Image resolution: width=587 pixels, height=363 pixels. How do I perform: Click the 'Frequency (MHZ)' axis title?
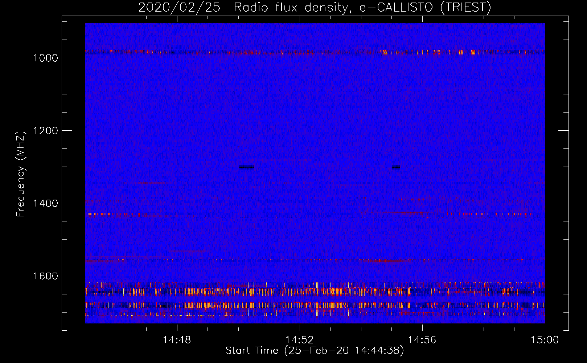[21, 174]
